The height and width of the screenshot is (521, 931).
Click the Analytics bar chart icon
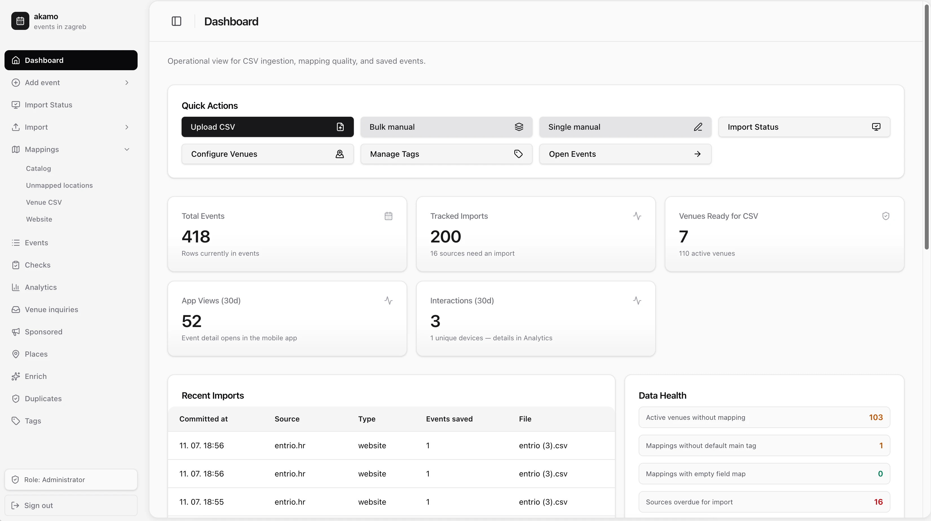point(16,287)
